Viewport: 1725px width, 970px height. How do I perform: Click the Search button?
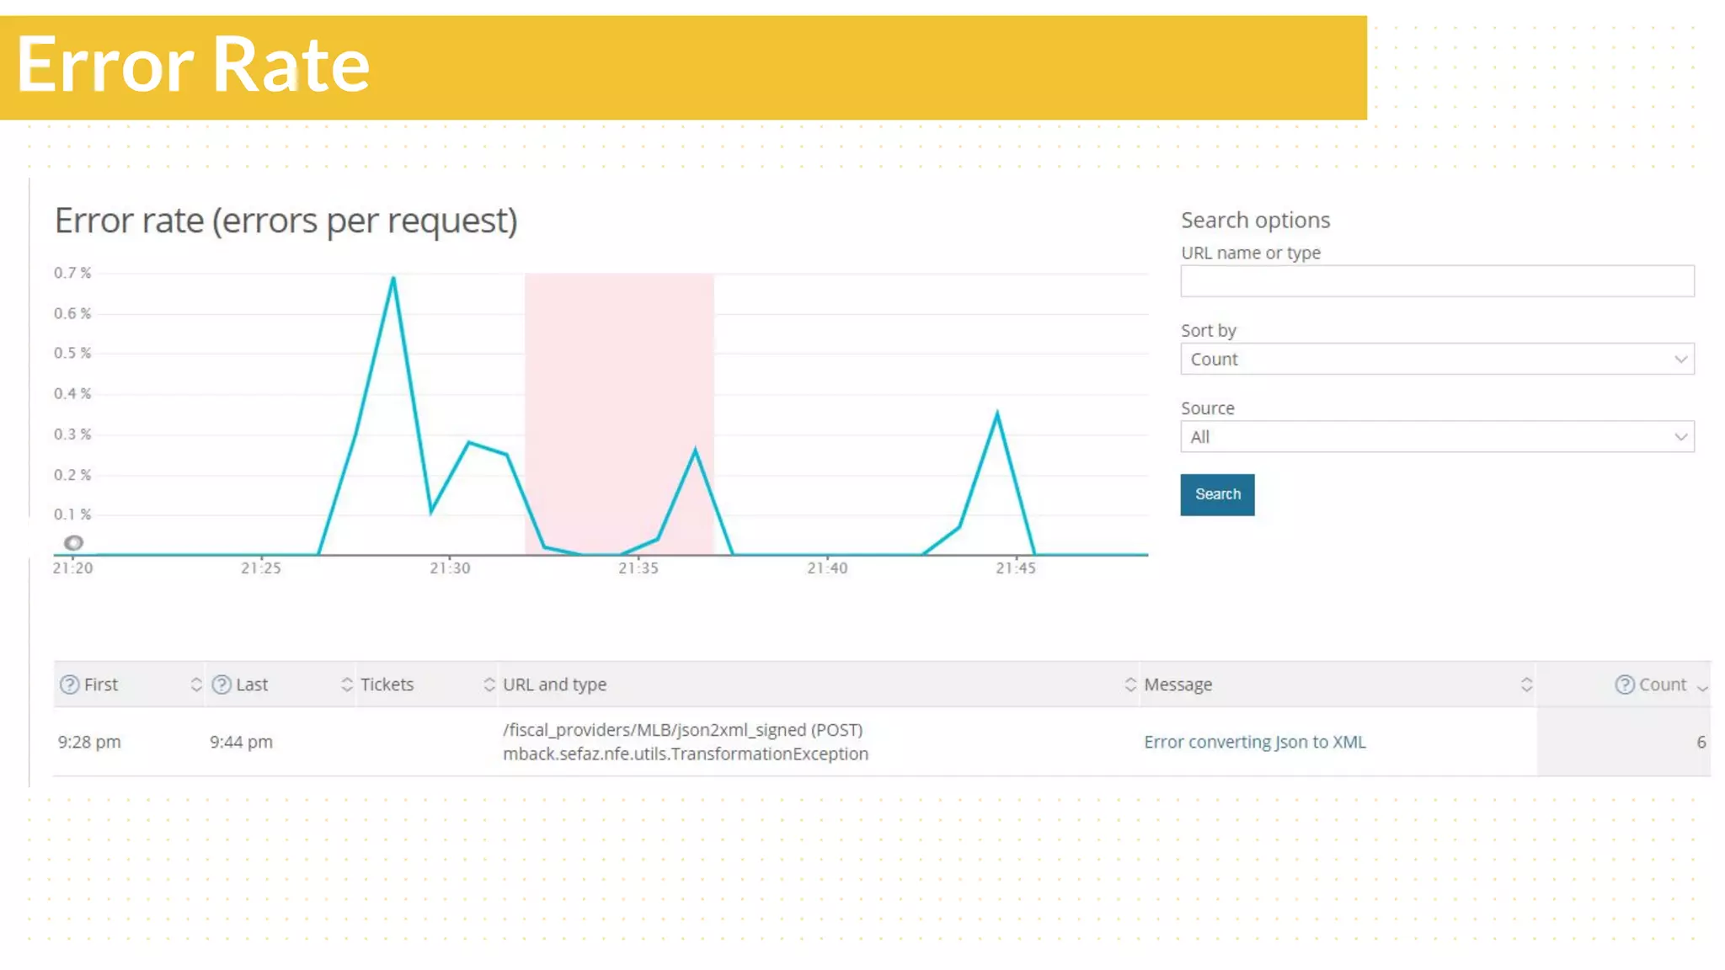pyautogui.click(x=1217, y=494)
